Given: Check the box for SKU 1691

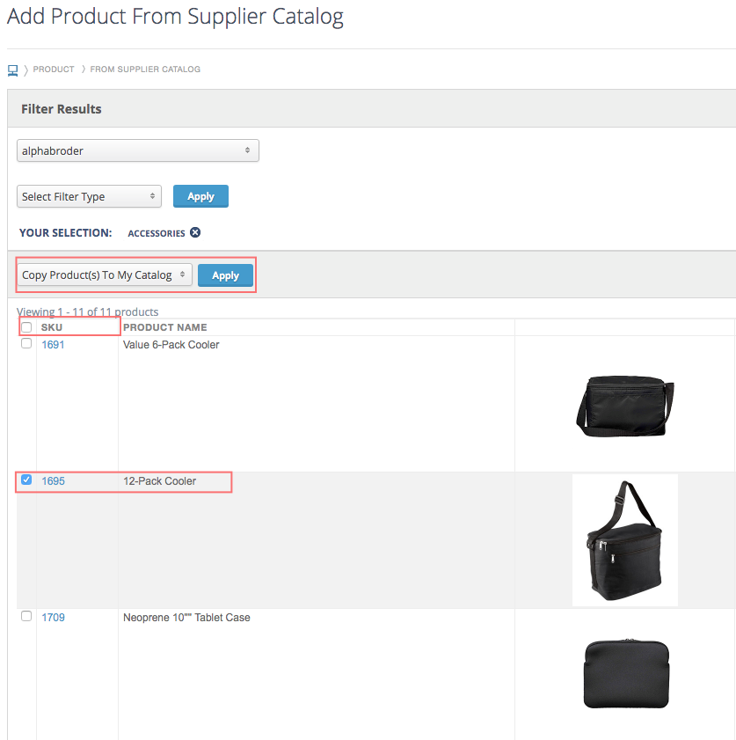Looking at the screenshot, I should (26, 344).
